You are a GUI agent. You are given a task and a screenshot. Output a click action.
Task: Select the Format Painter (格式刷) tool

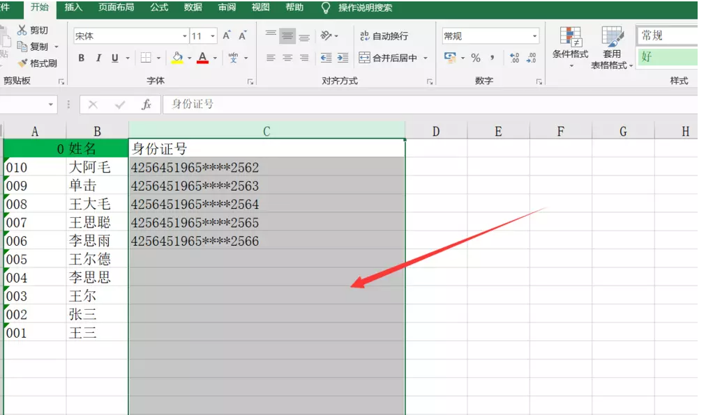pyautogui.click(x=38, y=63)
